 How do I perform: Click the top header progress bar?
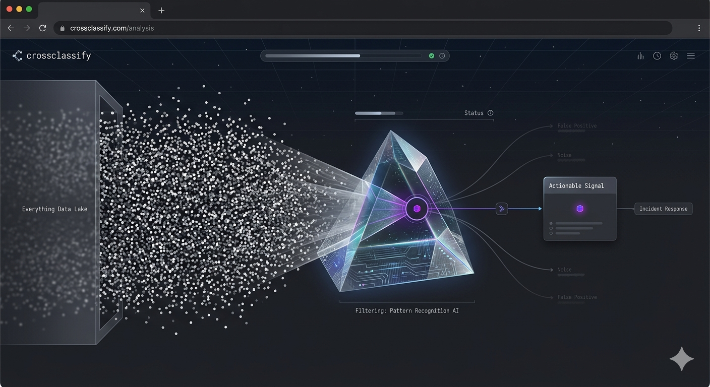343,56
